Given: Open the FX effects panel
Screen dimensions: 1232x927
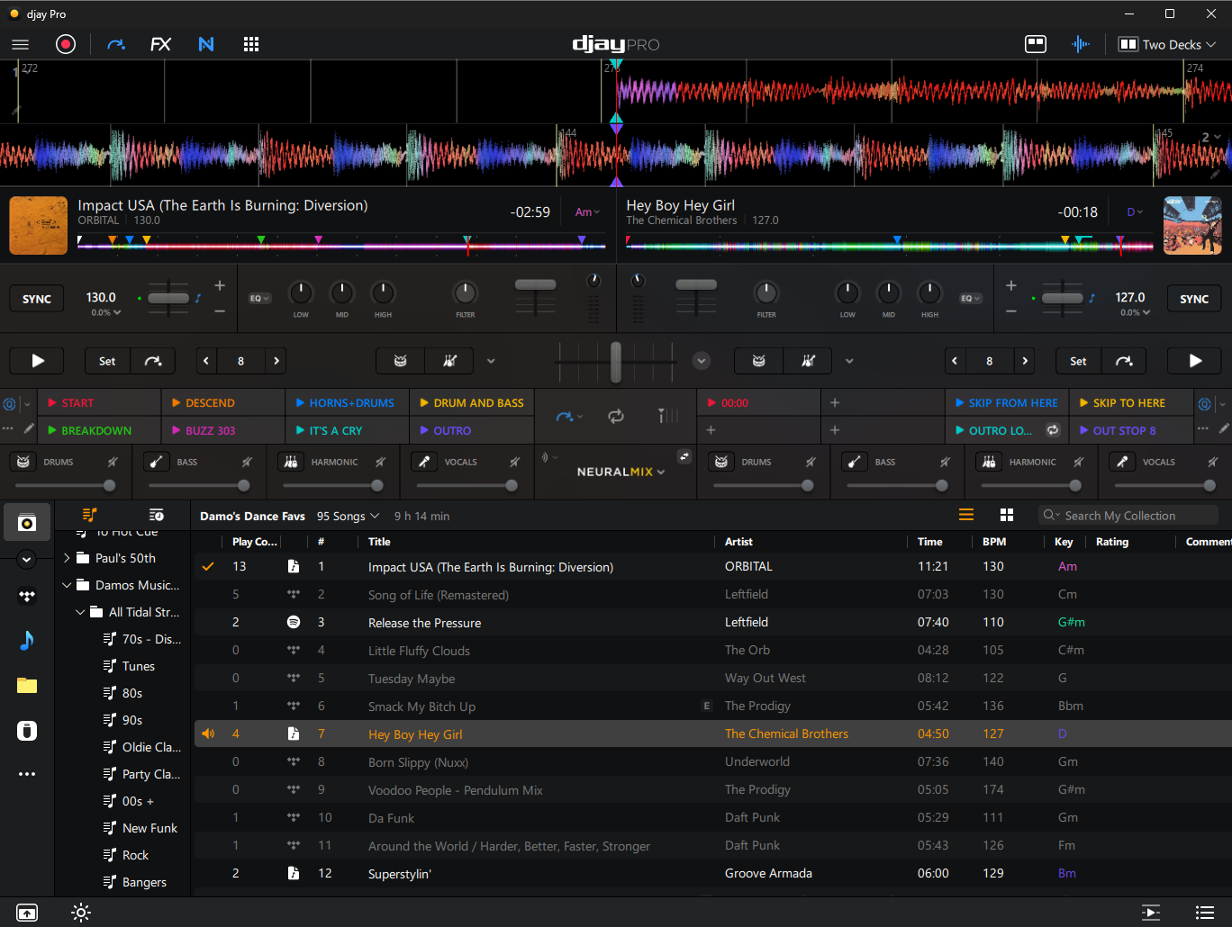Looking at the screenshot, I should point(160,44).
